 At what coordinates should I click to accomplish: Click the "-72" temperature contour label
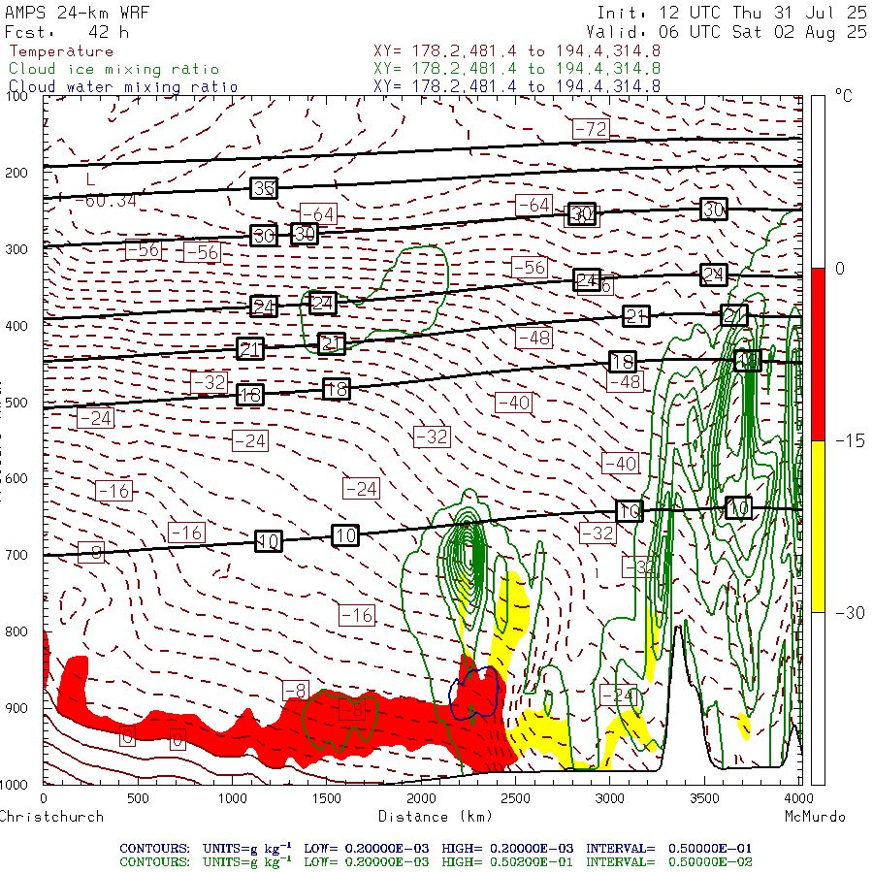(591, 129)
